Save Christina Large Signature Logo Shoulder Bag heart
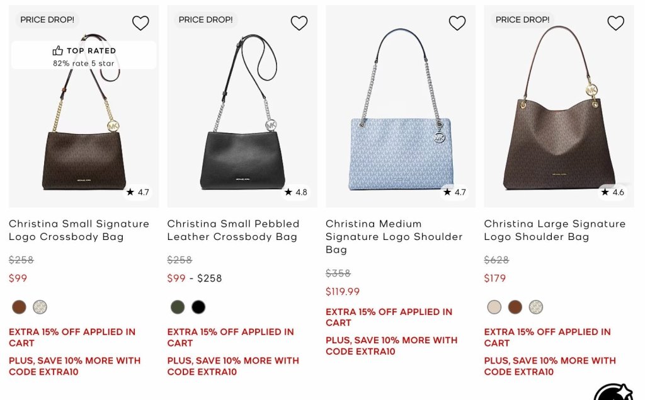645x400 pixels. [616, 23]
